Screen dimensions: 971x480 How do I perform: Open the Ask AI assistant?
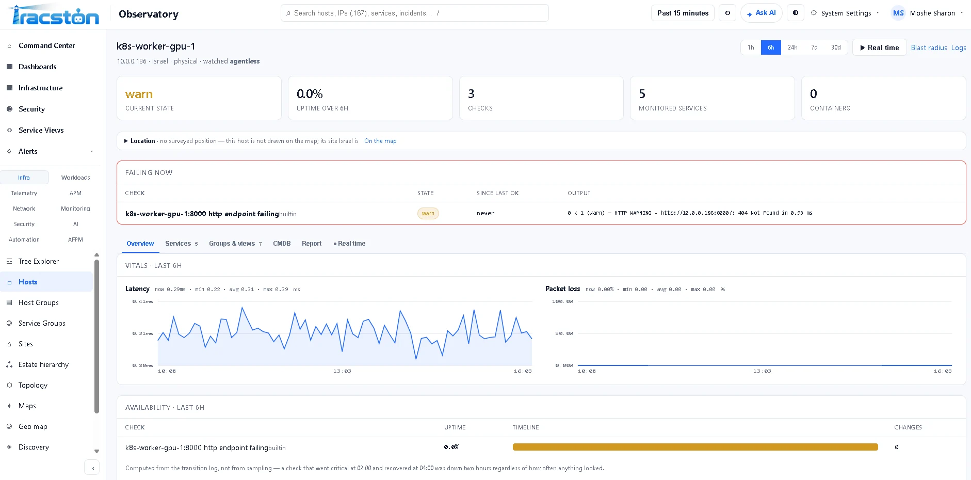pos(762,13)
